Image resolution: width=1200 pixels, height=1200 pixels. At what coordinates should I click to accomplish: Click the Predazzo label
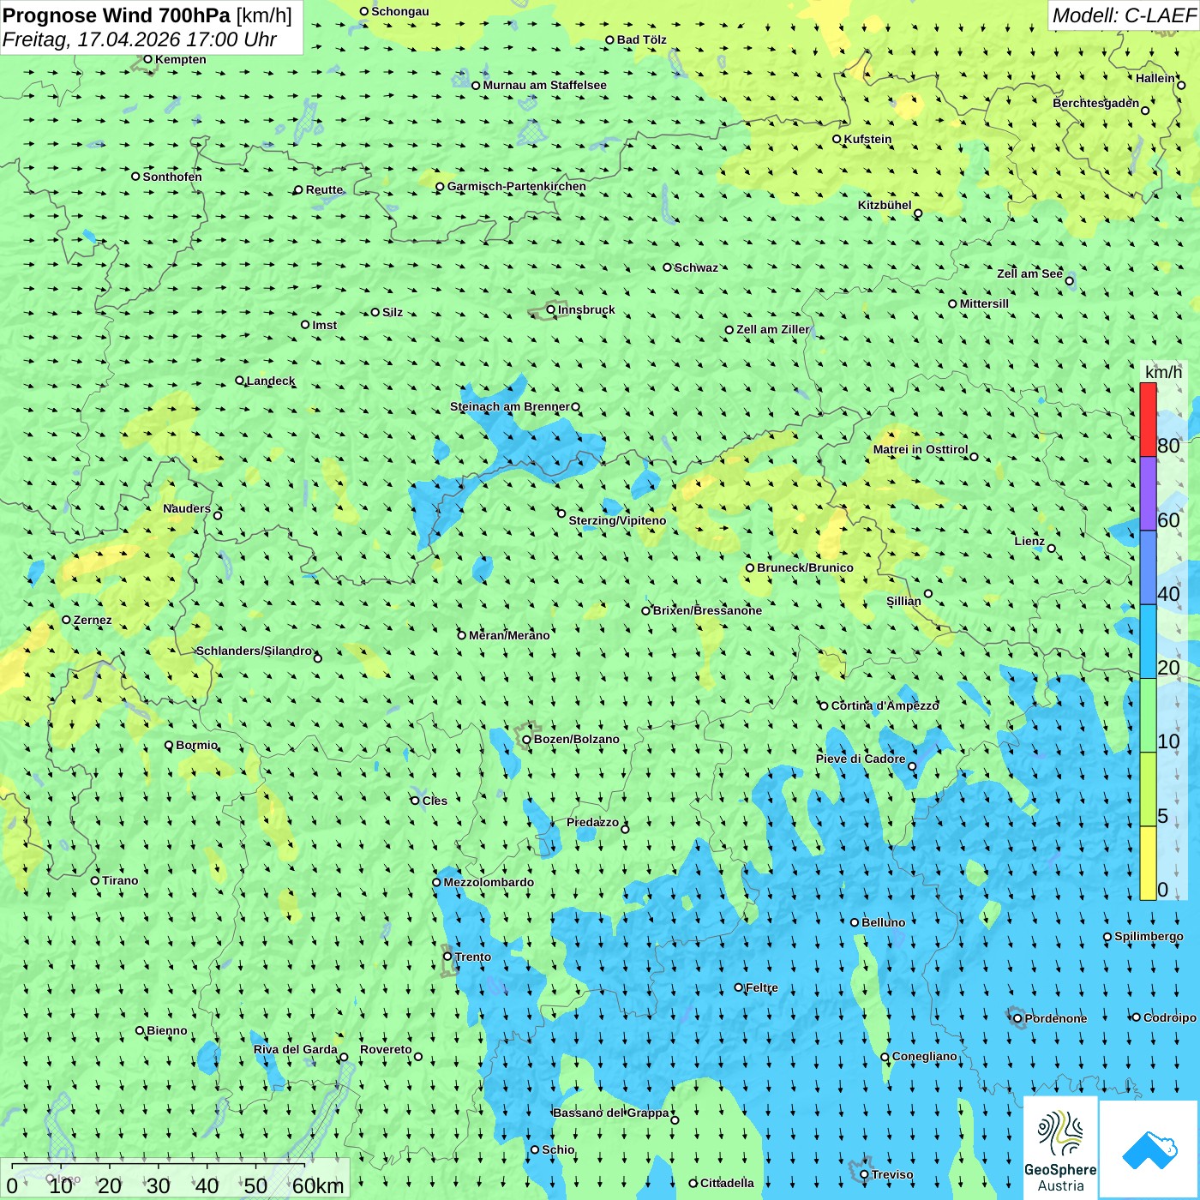pyautogui.click(x=592, y=822)
